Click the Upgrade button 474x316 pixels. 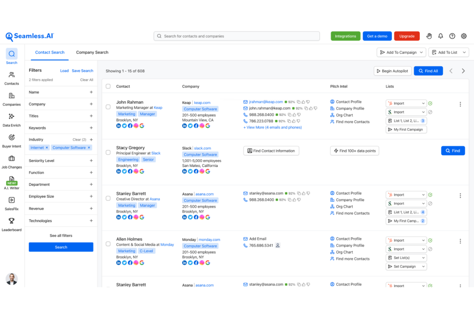[x=407, y=36]
